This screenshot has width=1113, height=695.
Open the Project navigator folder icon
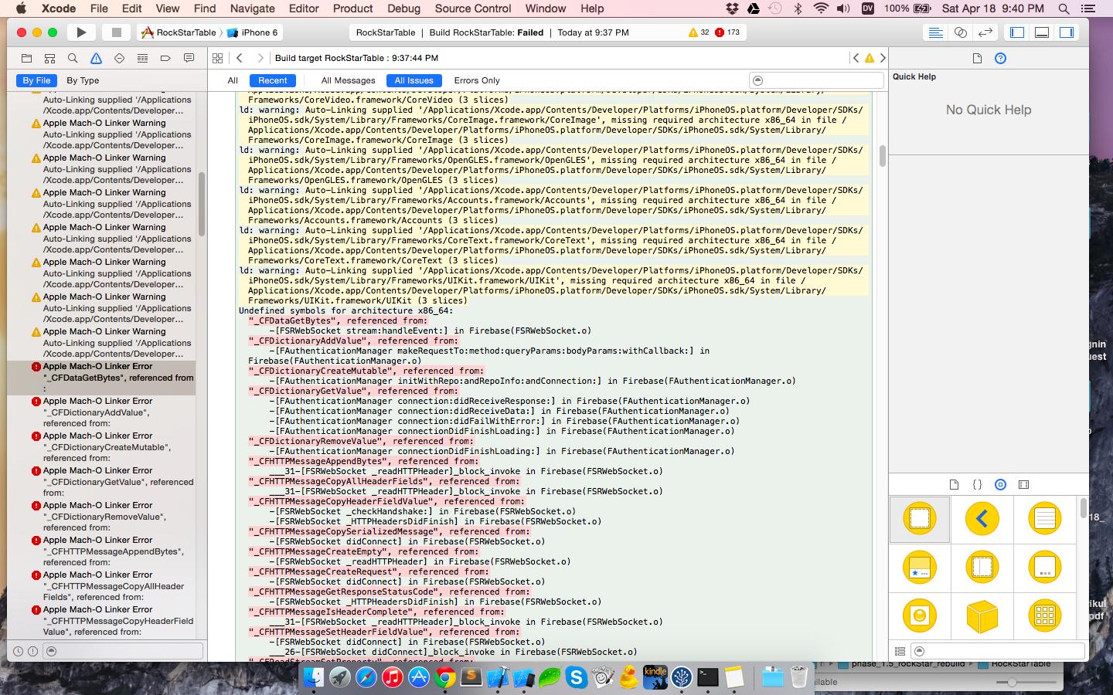pos(26,58)
